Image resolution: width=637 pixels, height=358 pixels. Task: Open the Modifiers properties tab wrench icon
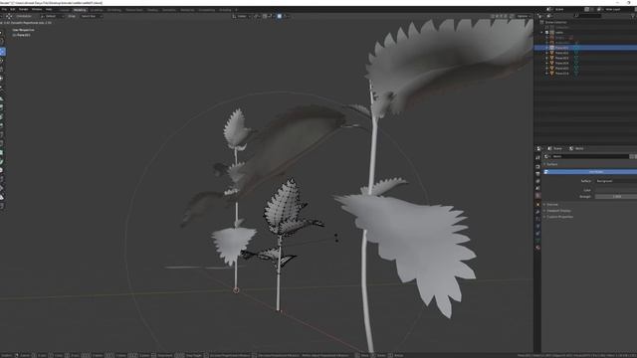[537, 212]
